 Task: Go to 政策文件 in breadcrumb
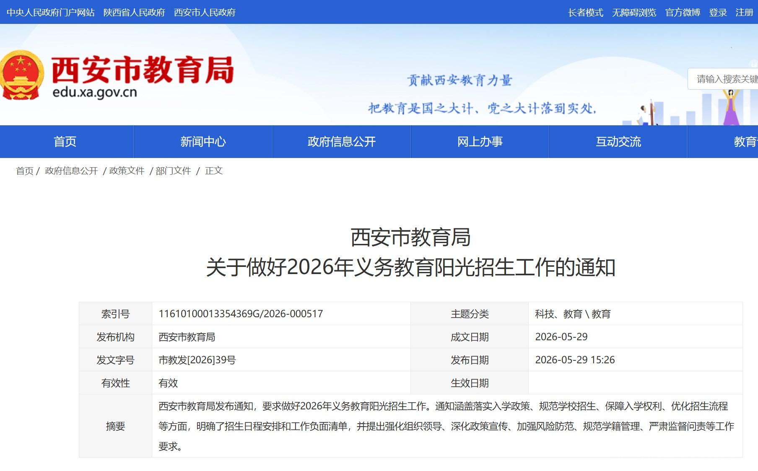tap(127, 171)
